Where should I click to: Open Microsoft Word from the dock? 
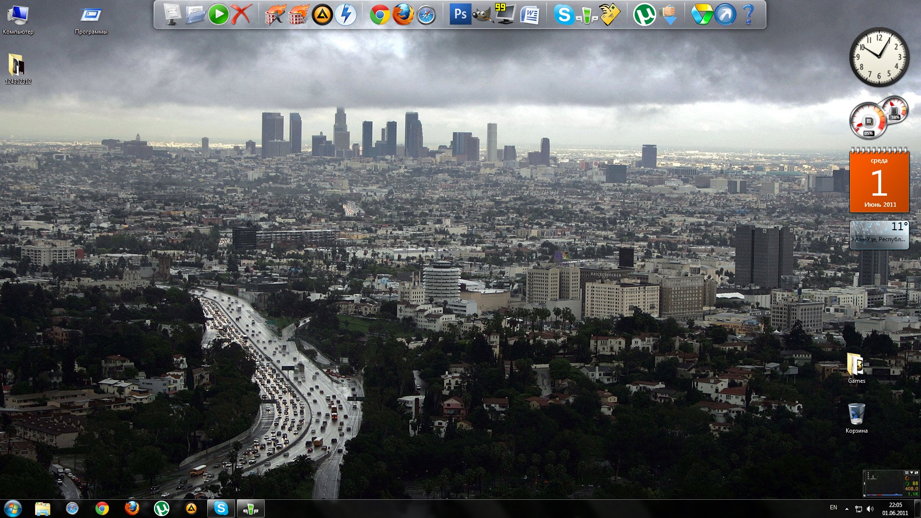[x=530, y=15]
